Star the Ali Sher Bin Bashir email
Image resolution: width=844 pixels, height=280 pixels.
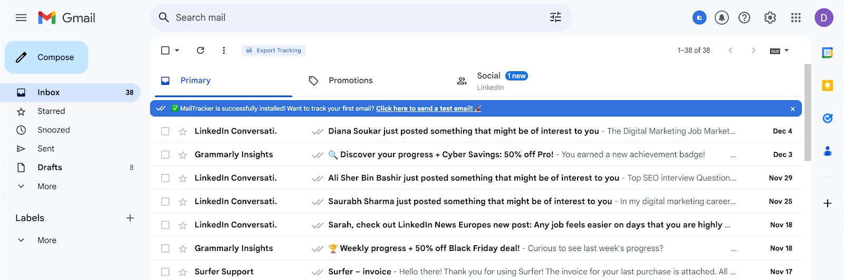[183, 178]
